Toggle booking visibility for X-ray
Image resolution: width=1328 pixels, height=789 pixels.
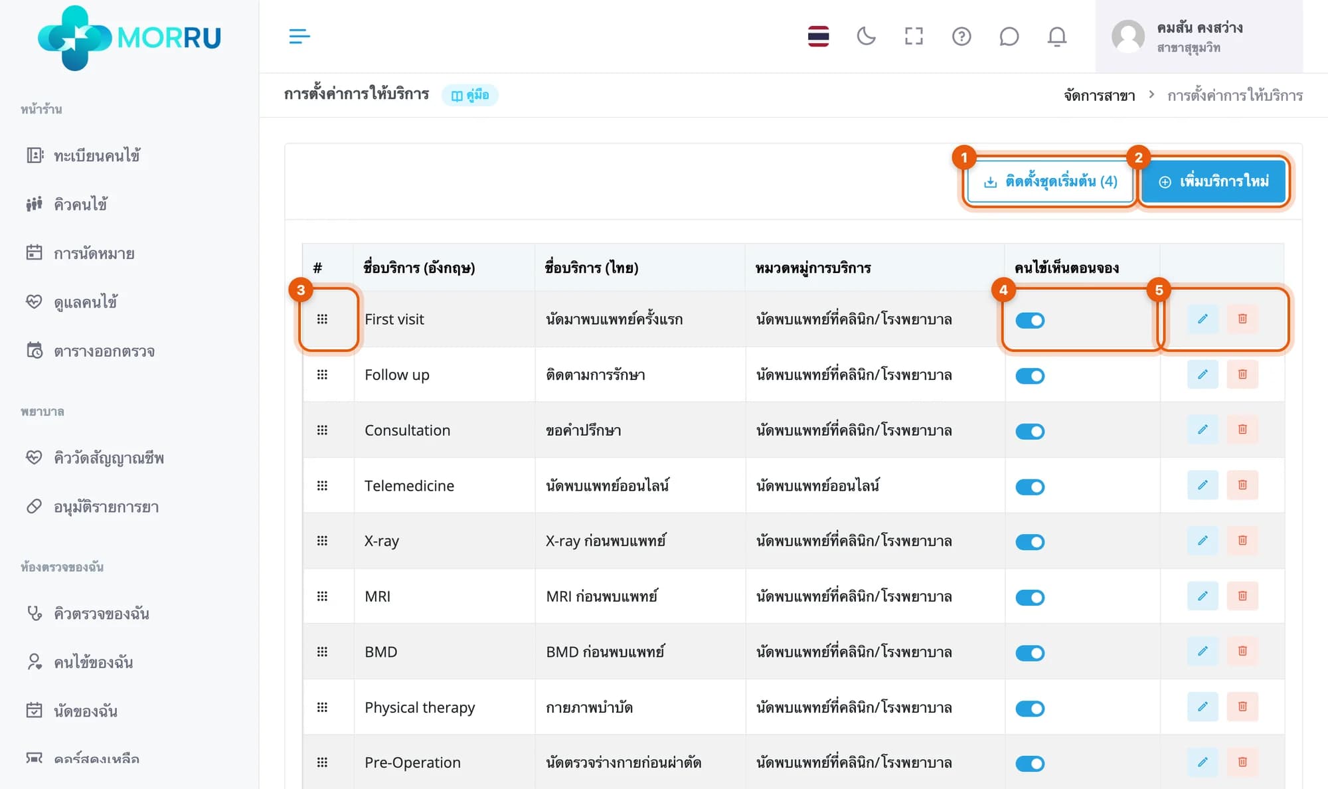(1030, 542)
